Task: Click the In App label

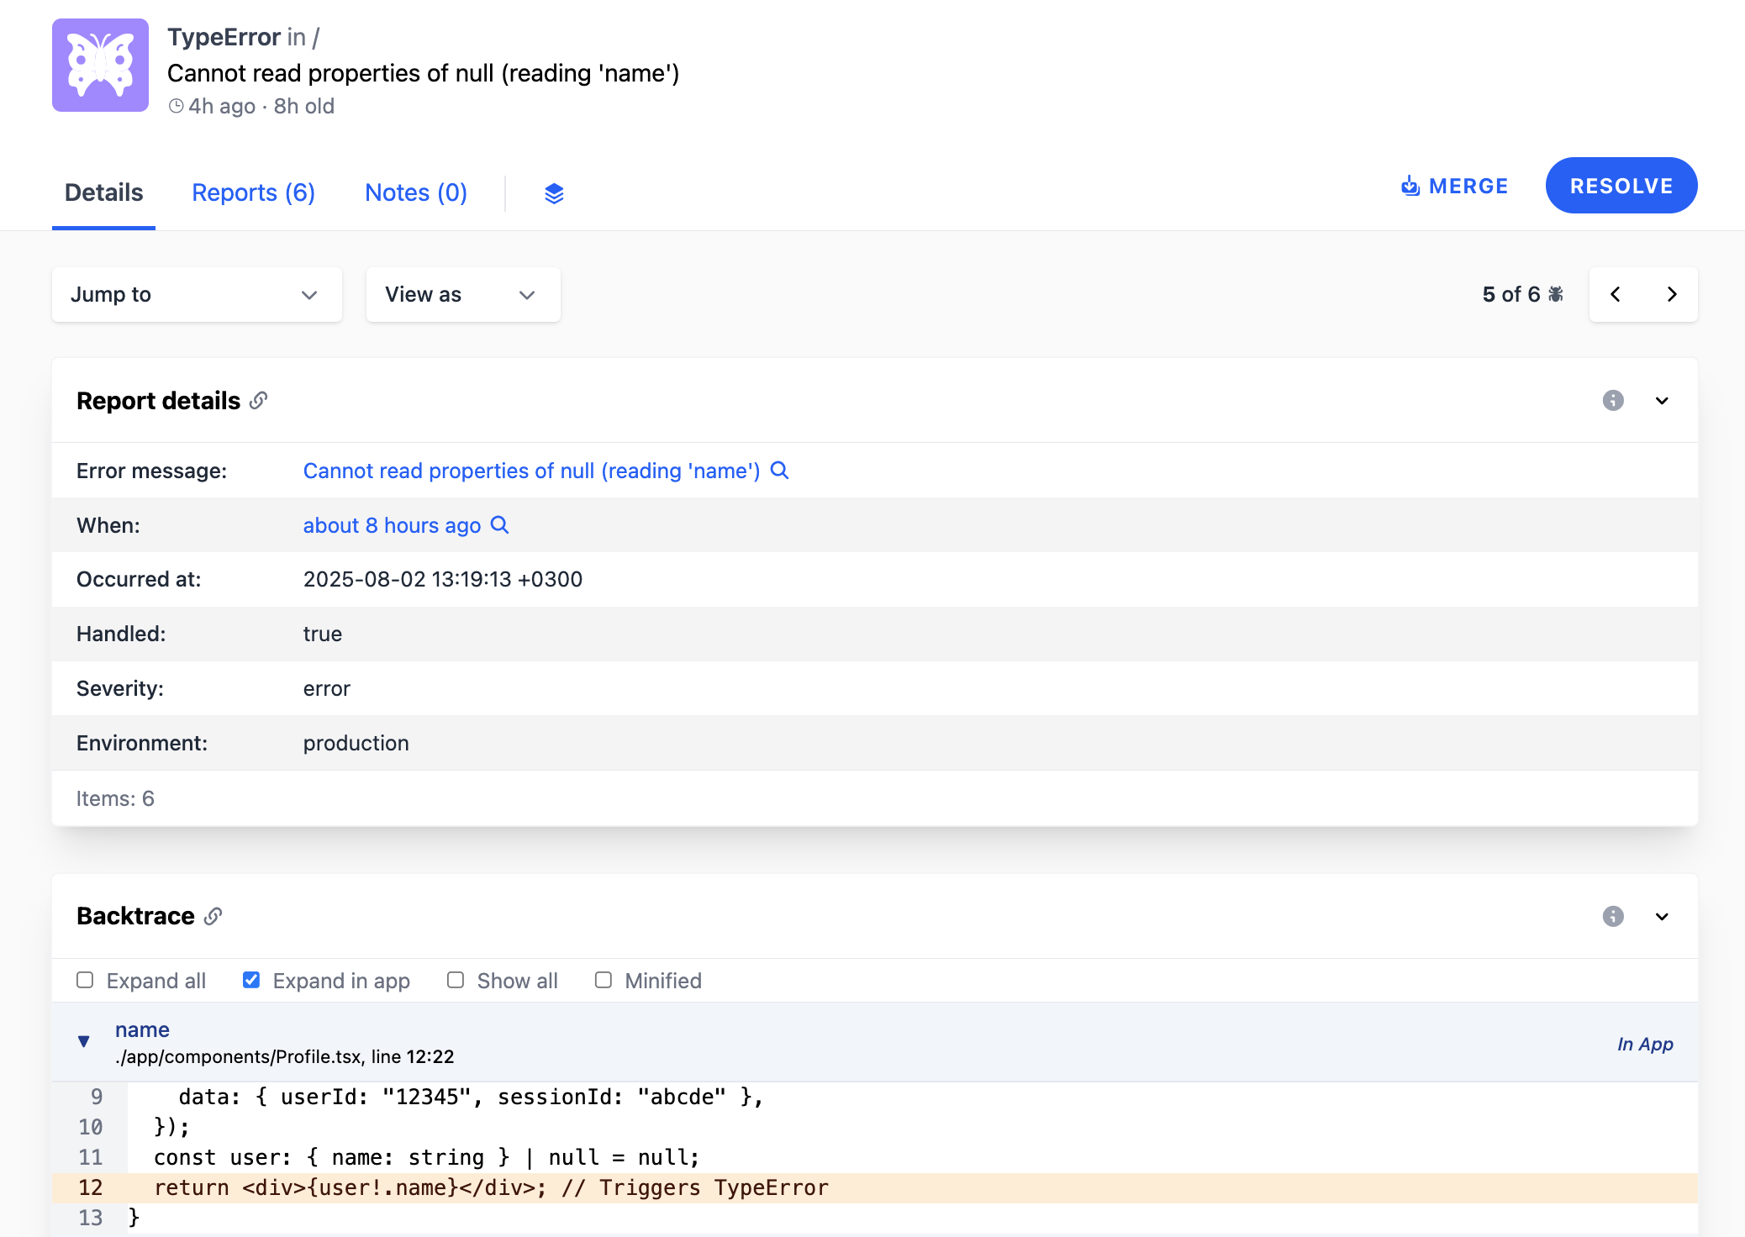Action: [x=1645, y=1044]
